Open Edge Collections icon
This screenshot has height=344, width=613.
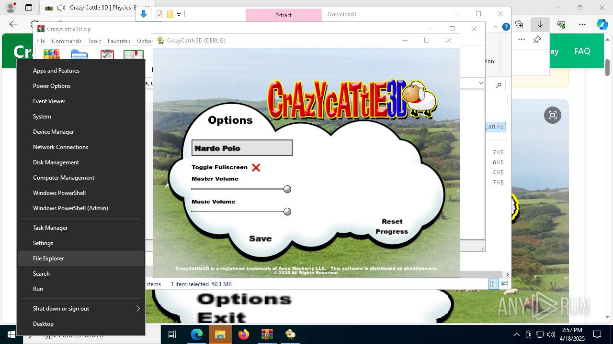(x=519, y=24)
